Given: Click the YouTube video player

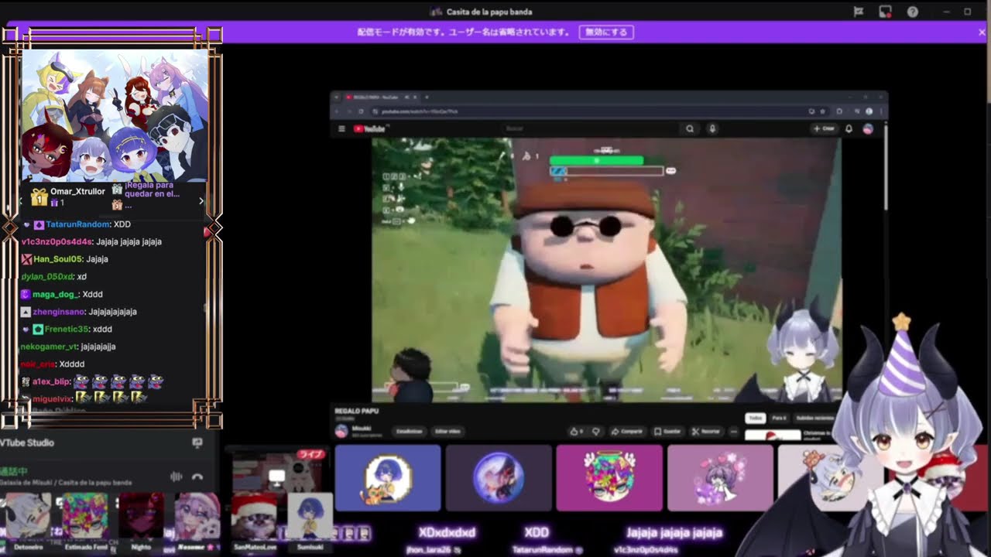Looking at the screenshot, I should click(x=605, y=269).
